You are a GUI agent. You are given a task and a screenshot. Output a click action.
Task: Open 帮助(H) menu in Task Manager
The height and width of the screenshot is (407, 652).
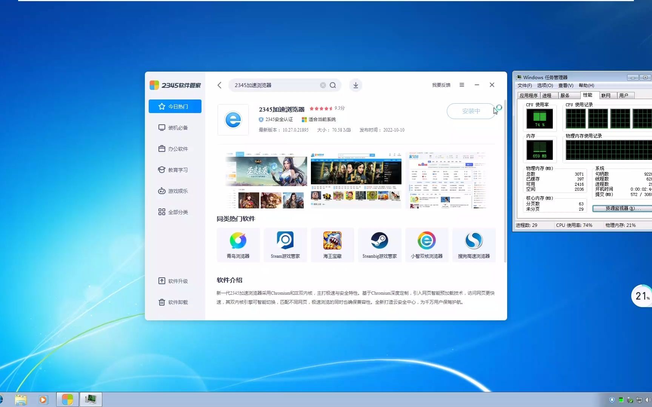click(x=586, y=86)
